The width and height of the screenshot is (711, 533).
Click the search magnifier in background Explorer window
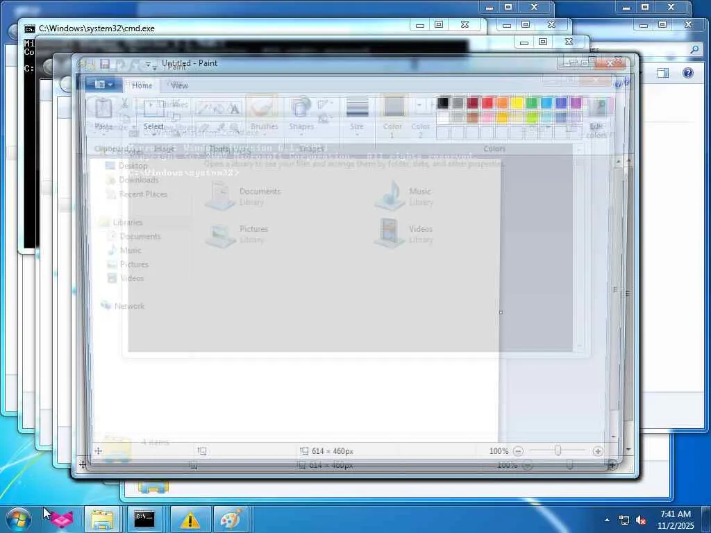(x=694, y=49)
